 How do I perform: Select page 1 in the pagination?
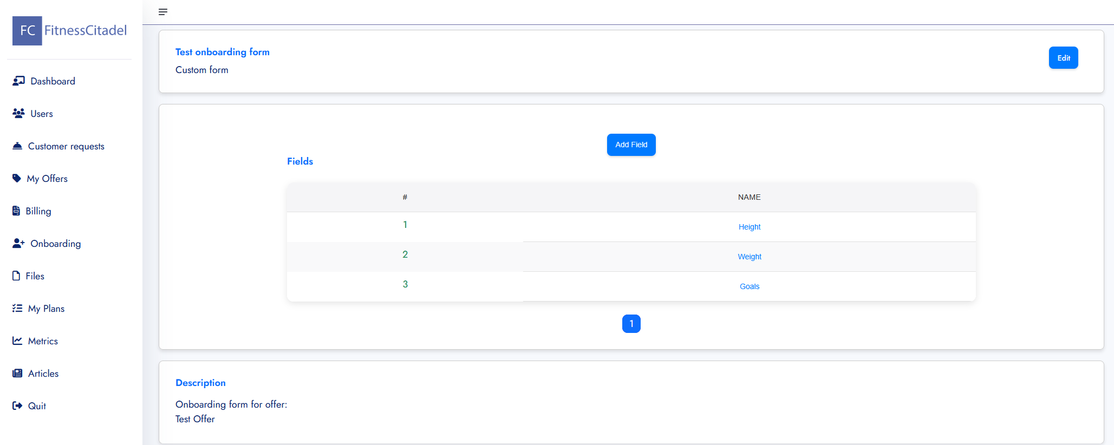[631, 324]
